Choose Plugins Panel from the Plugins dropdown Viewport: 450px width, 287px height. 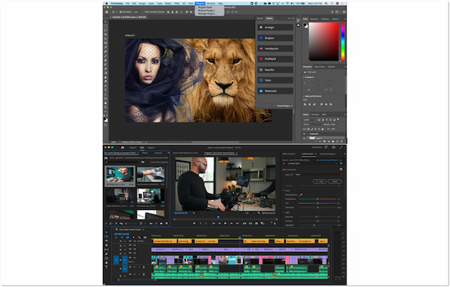tap(205, 7)
